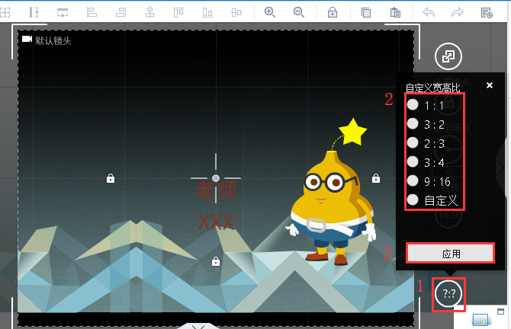This screenshot has height=329, width=511.
Task: Zoom out with the magnifier minus icon
Action: tap(299, 12)
